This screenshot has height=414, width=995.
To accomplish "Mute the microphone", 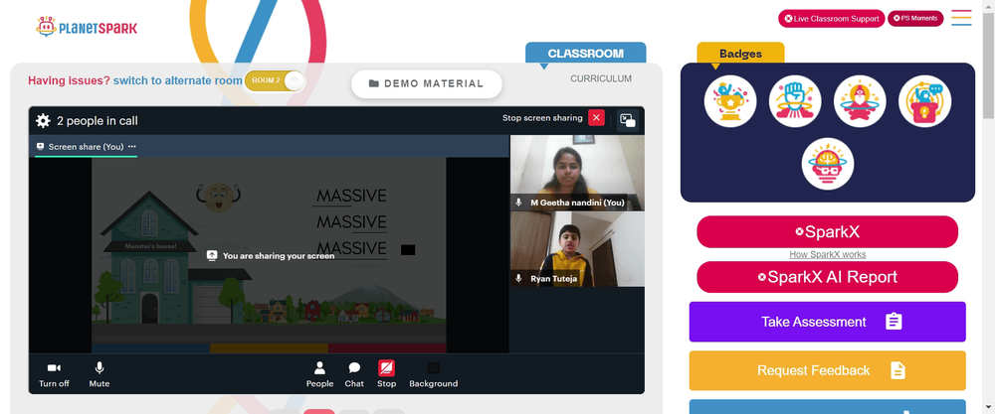I will [99, 374].
